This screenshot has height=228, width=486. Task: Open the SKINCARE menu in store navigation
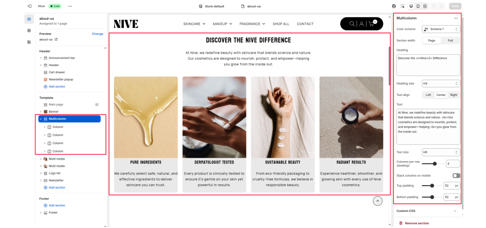coord(194,24)
